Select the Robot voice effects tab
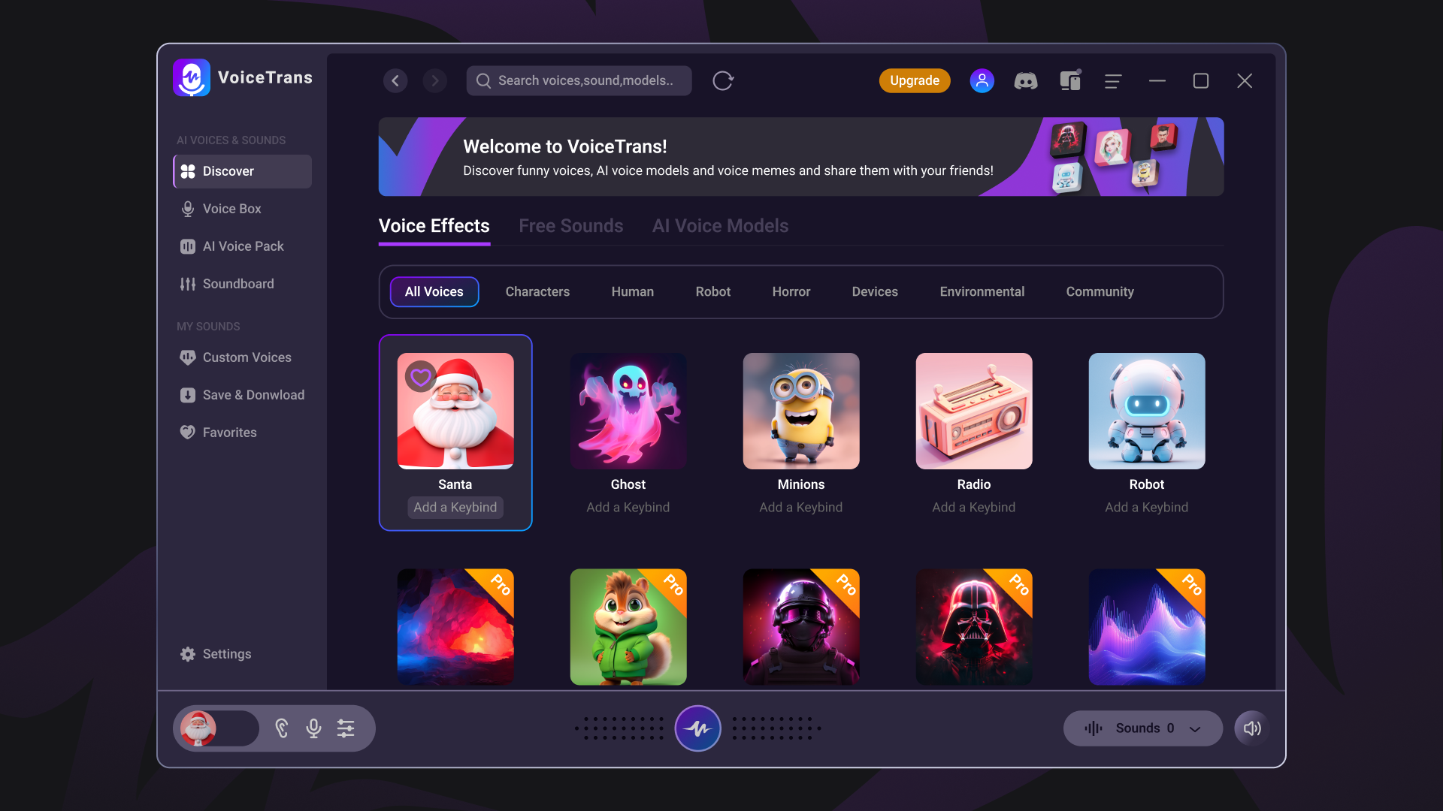 [713, 291]
